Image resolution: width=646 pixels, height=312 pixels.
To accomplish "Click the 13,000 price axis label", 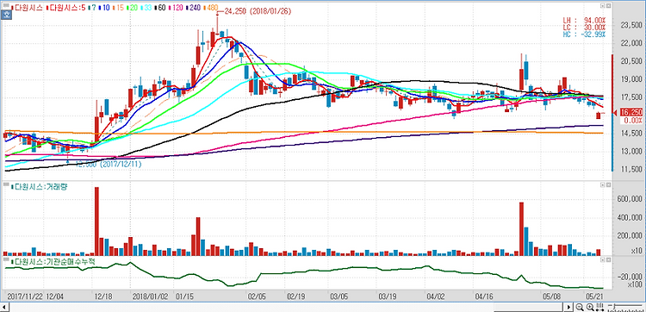I will tap(630, 152).
